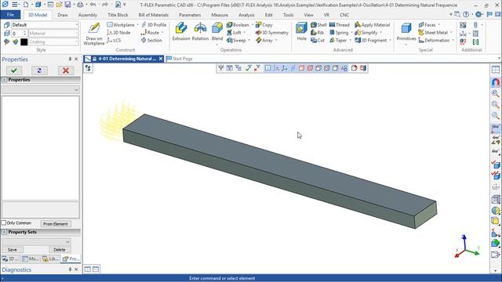Open the Analysis ribbon tab
Screen dimensions: 502x282
[246, 15]
